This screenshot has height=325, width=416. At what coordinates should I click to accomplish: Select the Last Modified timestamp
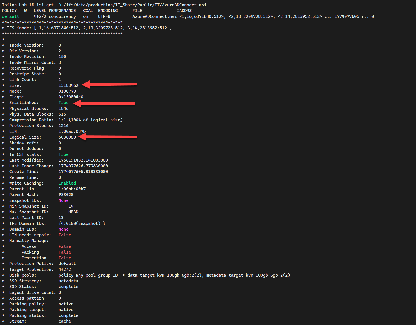click(83, 160)
